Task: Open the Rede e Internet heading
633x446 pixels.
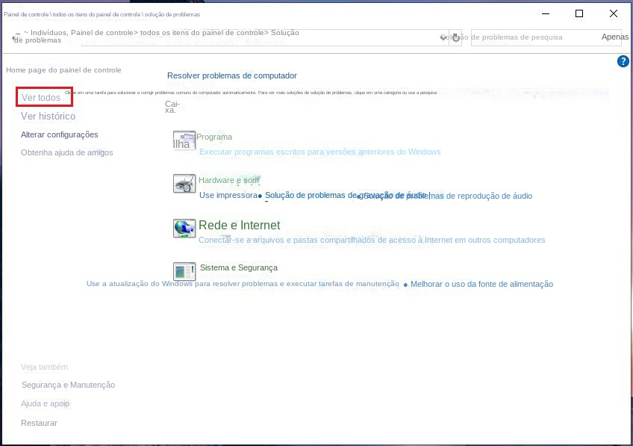Action: pos(240,225)
